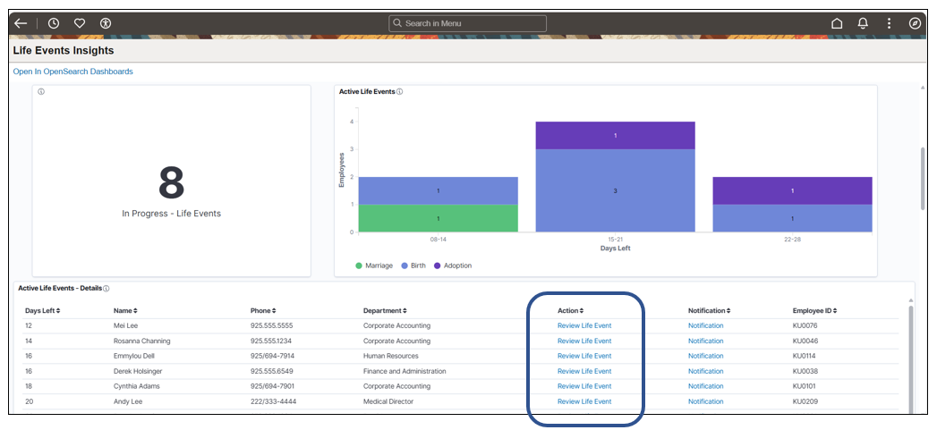Click purple Adoption segment in 15-21 bar
Viewport: 937px width, 430px height.
coord(616,136)
